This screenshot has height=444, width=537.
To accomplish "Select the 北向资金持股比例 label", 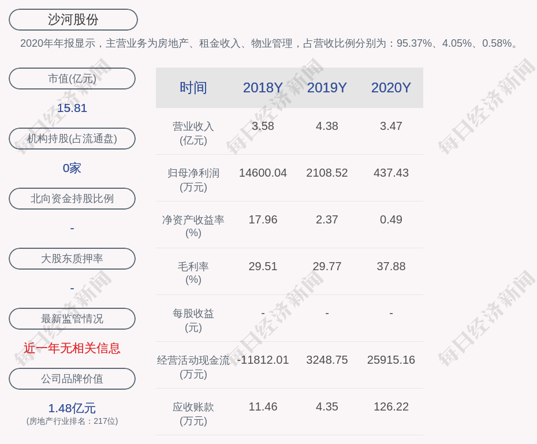I will pyautogui.click(x=72, y=199).
